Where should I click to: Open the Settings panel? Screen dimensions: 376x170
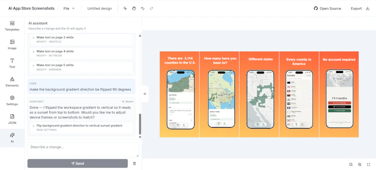tap(12, 101)
